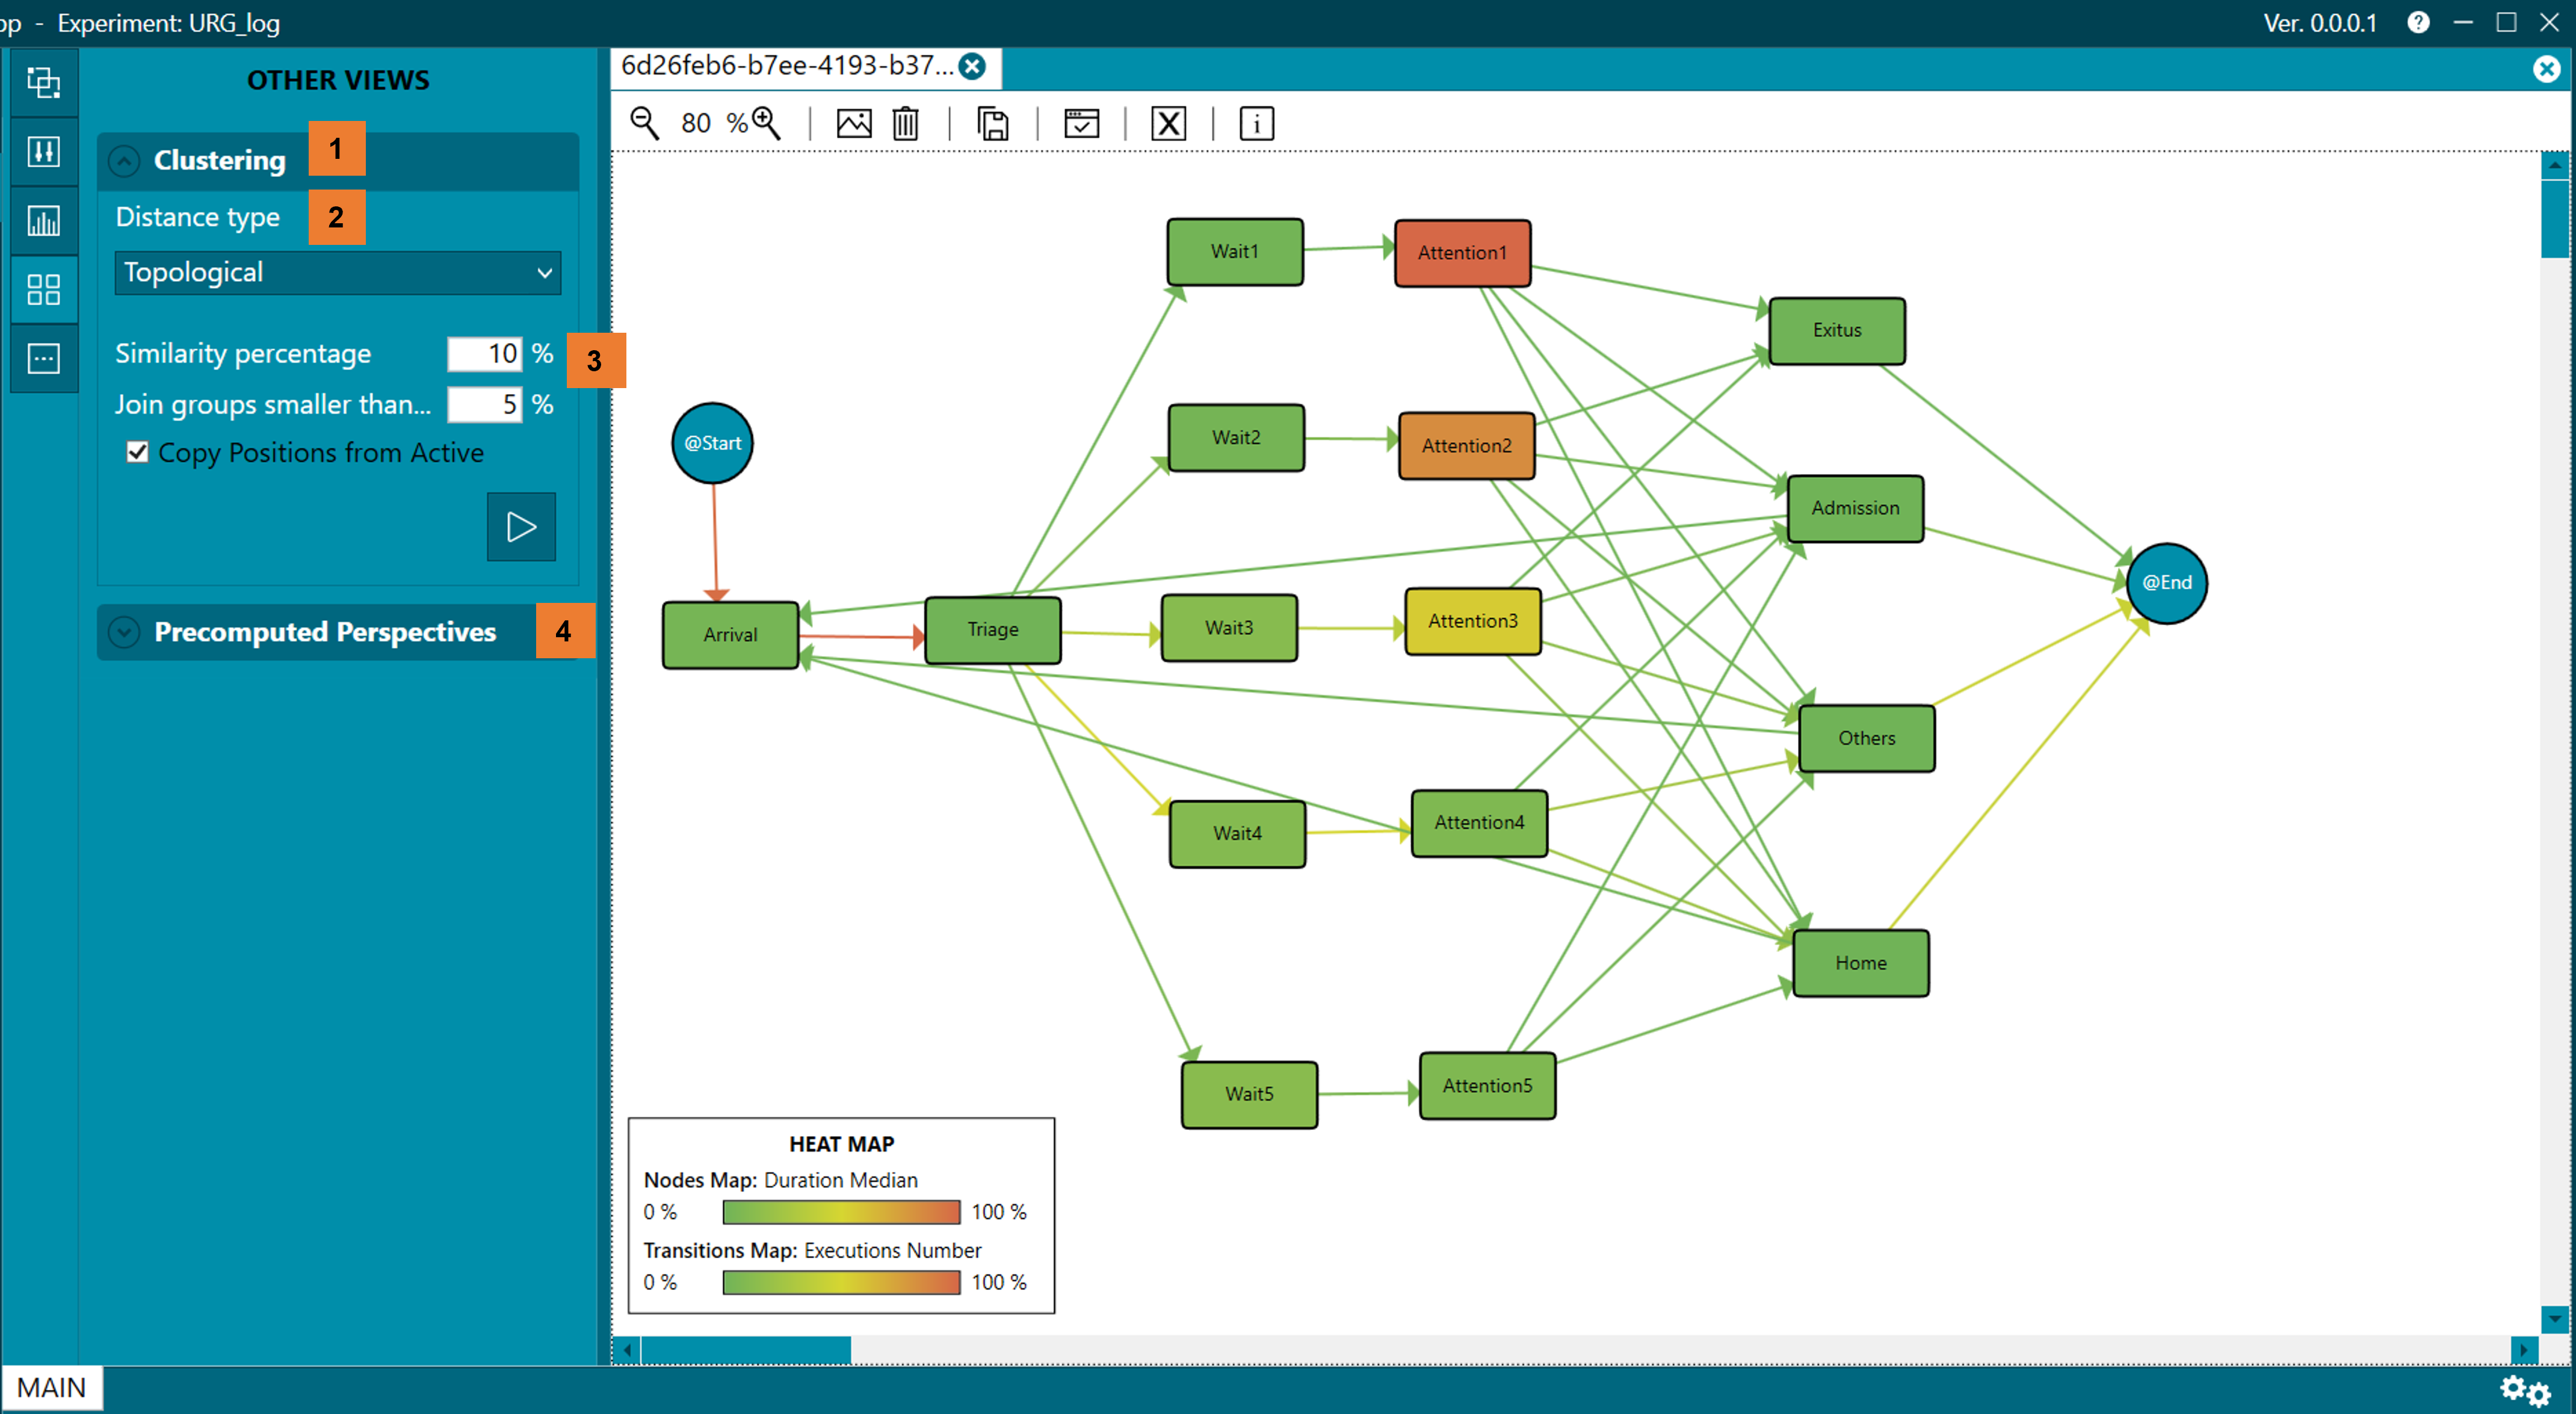
Task: Select the Wait2 node
Action: pos(1236,437)
